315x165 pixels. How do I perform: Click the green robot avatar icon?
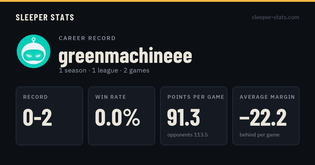(34, 51)
